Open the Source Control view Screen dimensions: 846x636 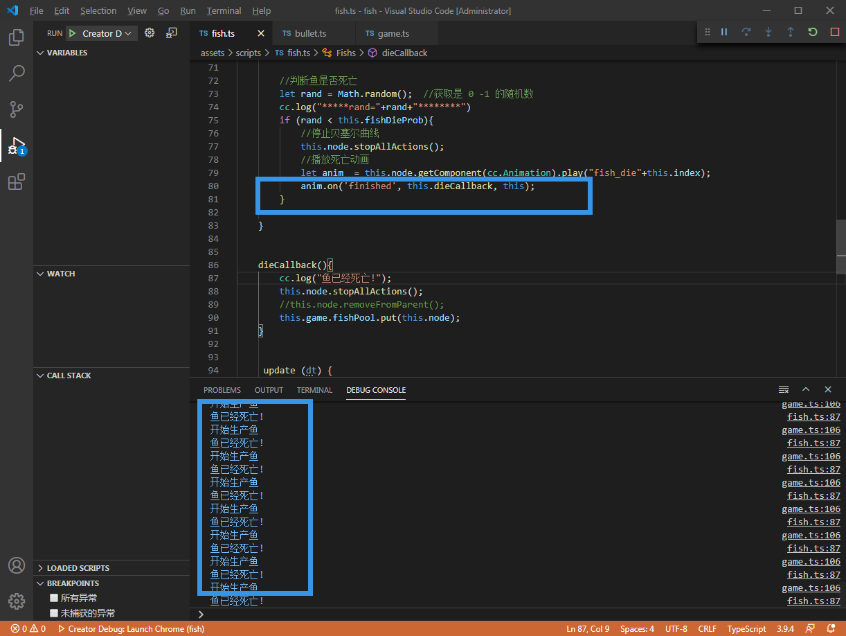click(17, 109)
